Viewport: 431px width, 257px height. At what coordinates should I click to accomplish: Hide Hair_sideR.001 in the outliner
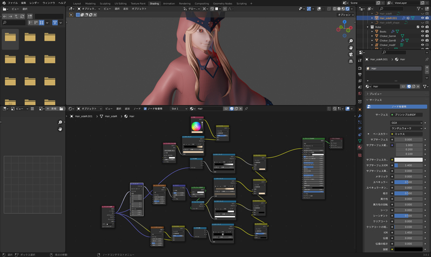tap(422, 18)
